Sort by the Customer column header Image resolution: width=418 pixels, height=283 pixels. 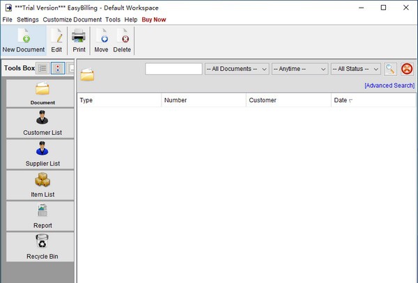click(x=288, y=100)
